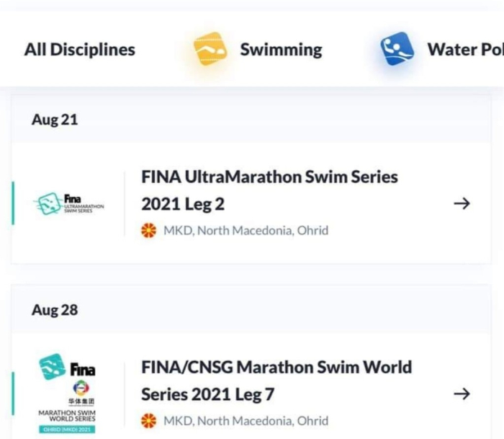This screenshot has height=439, width=504.
Task: Select the blue Water Polo discipline icon
Action: (397, 49)
